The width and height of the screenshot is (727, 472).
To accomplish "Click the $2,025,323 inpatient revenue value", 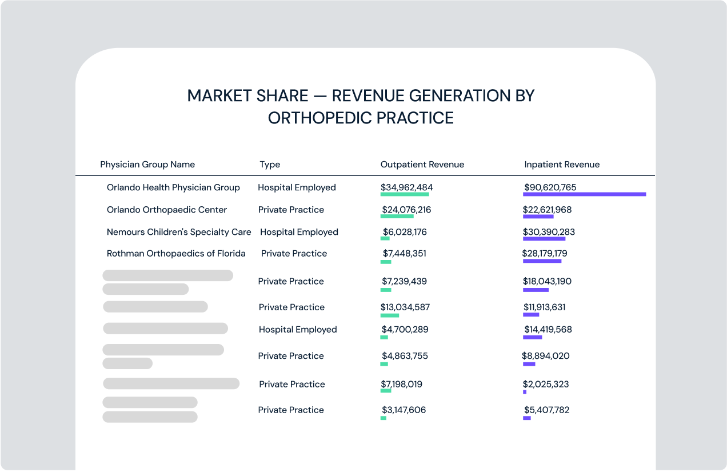I will (x=545, y=384).
